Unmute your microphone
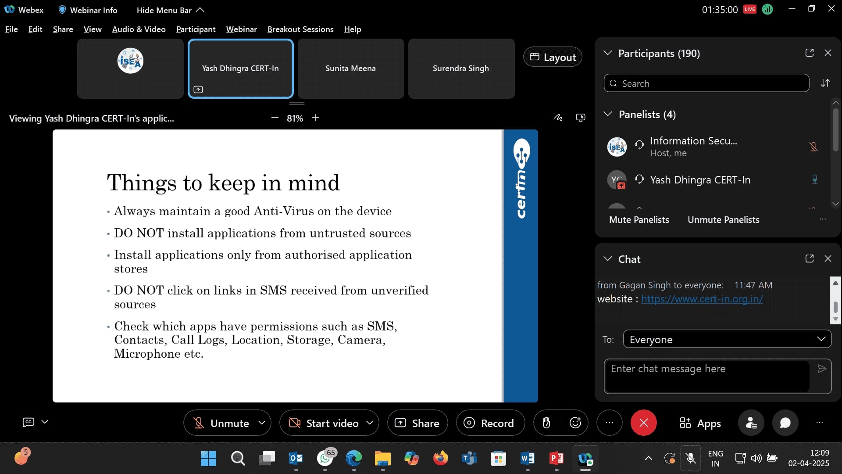This screenshot has height=474, width=842. 222,423
